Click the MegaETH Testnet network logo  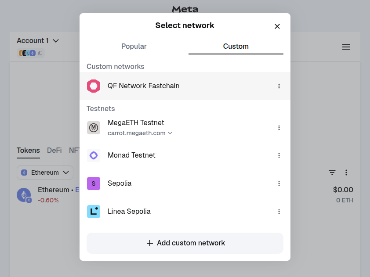(94, 128)
